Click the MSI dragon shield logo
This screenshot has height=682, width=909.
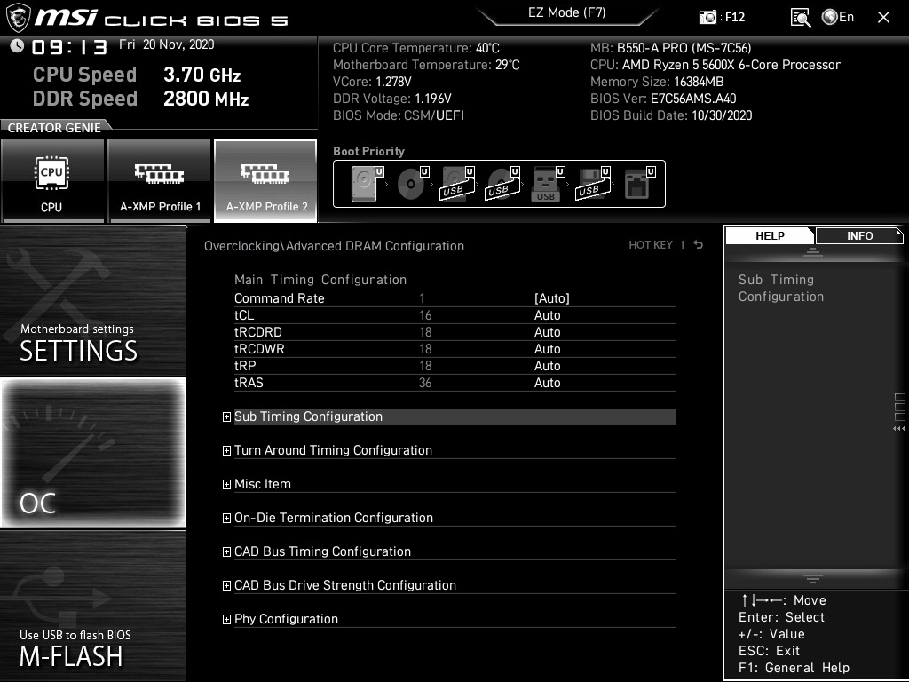pos(18,18)
